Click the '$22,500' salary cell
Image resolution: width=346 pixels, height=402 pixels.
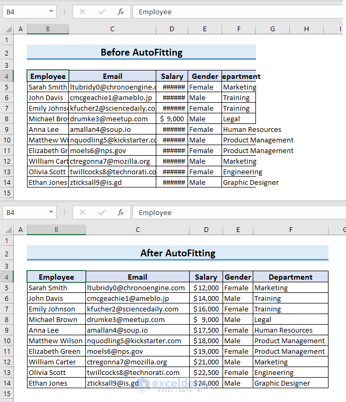click(206, 372)
